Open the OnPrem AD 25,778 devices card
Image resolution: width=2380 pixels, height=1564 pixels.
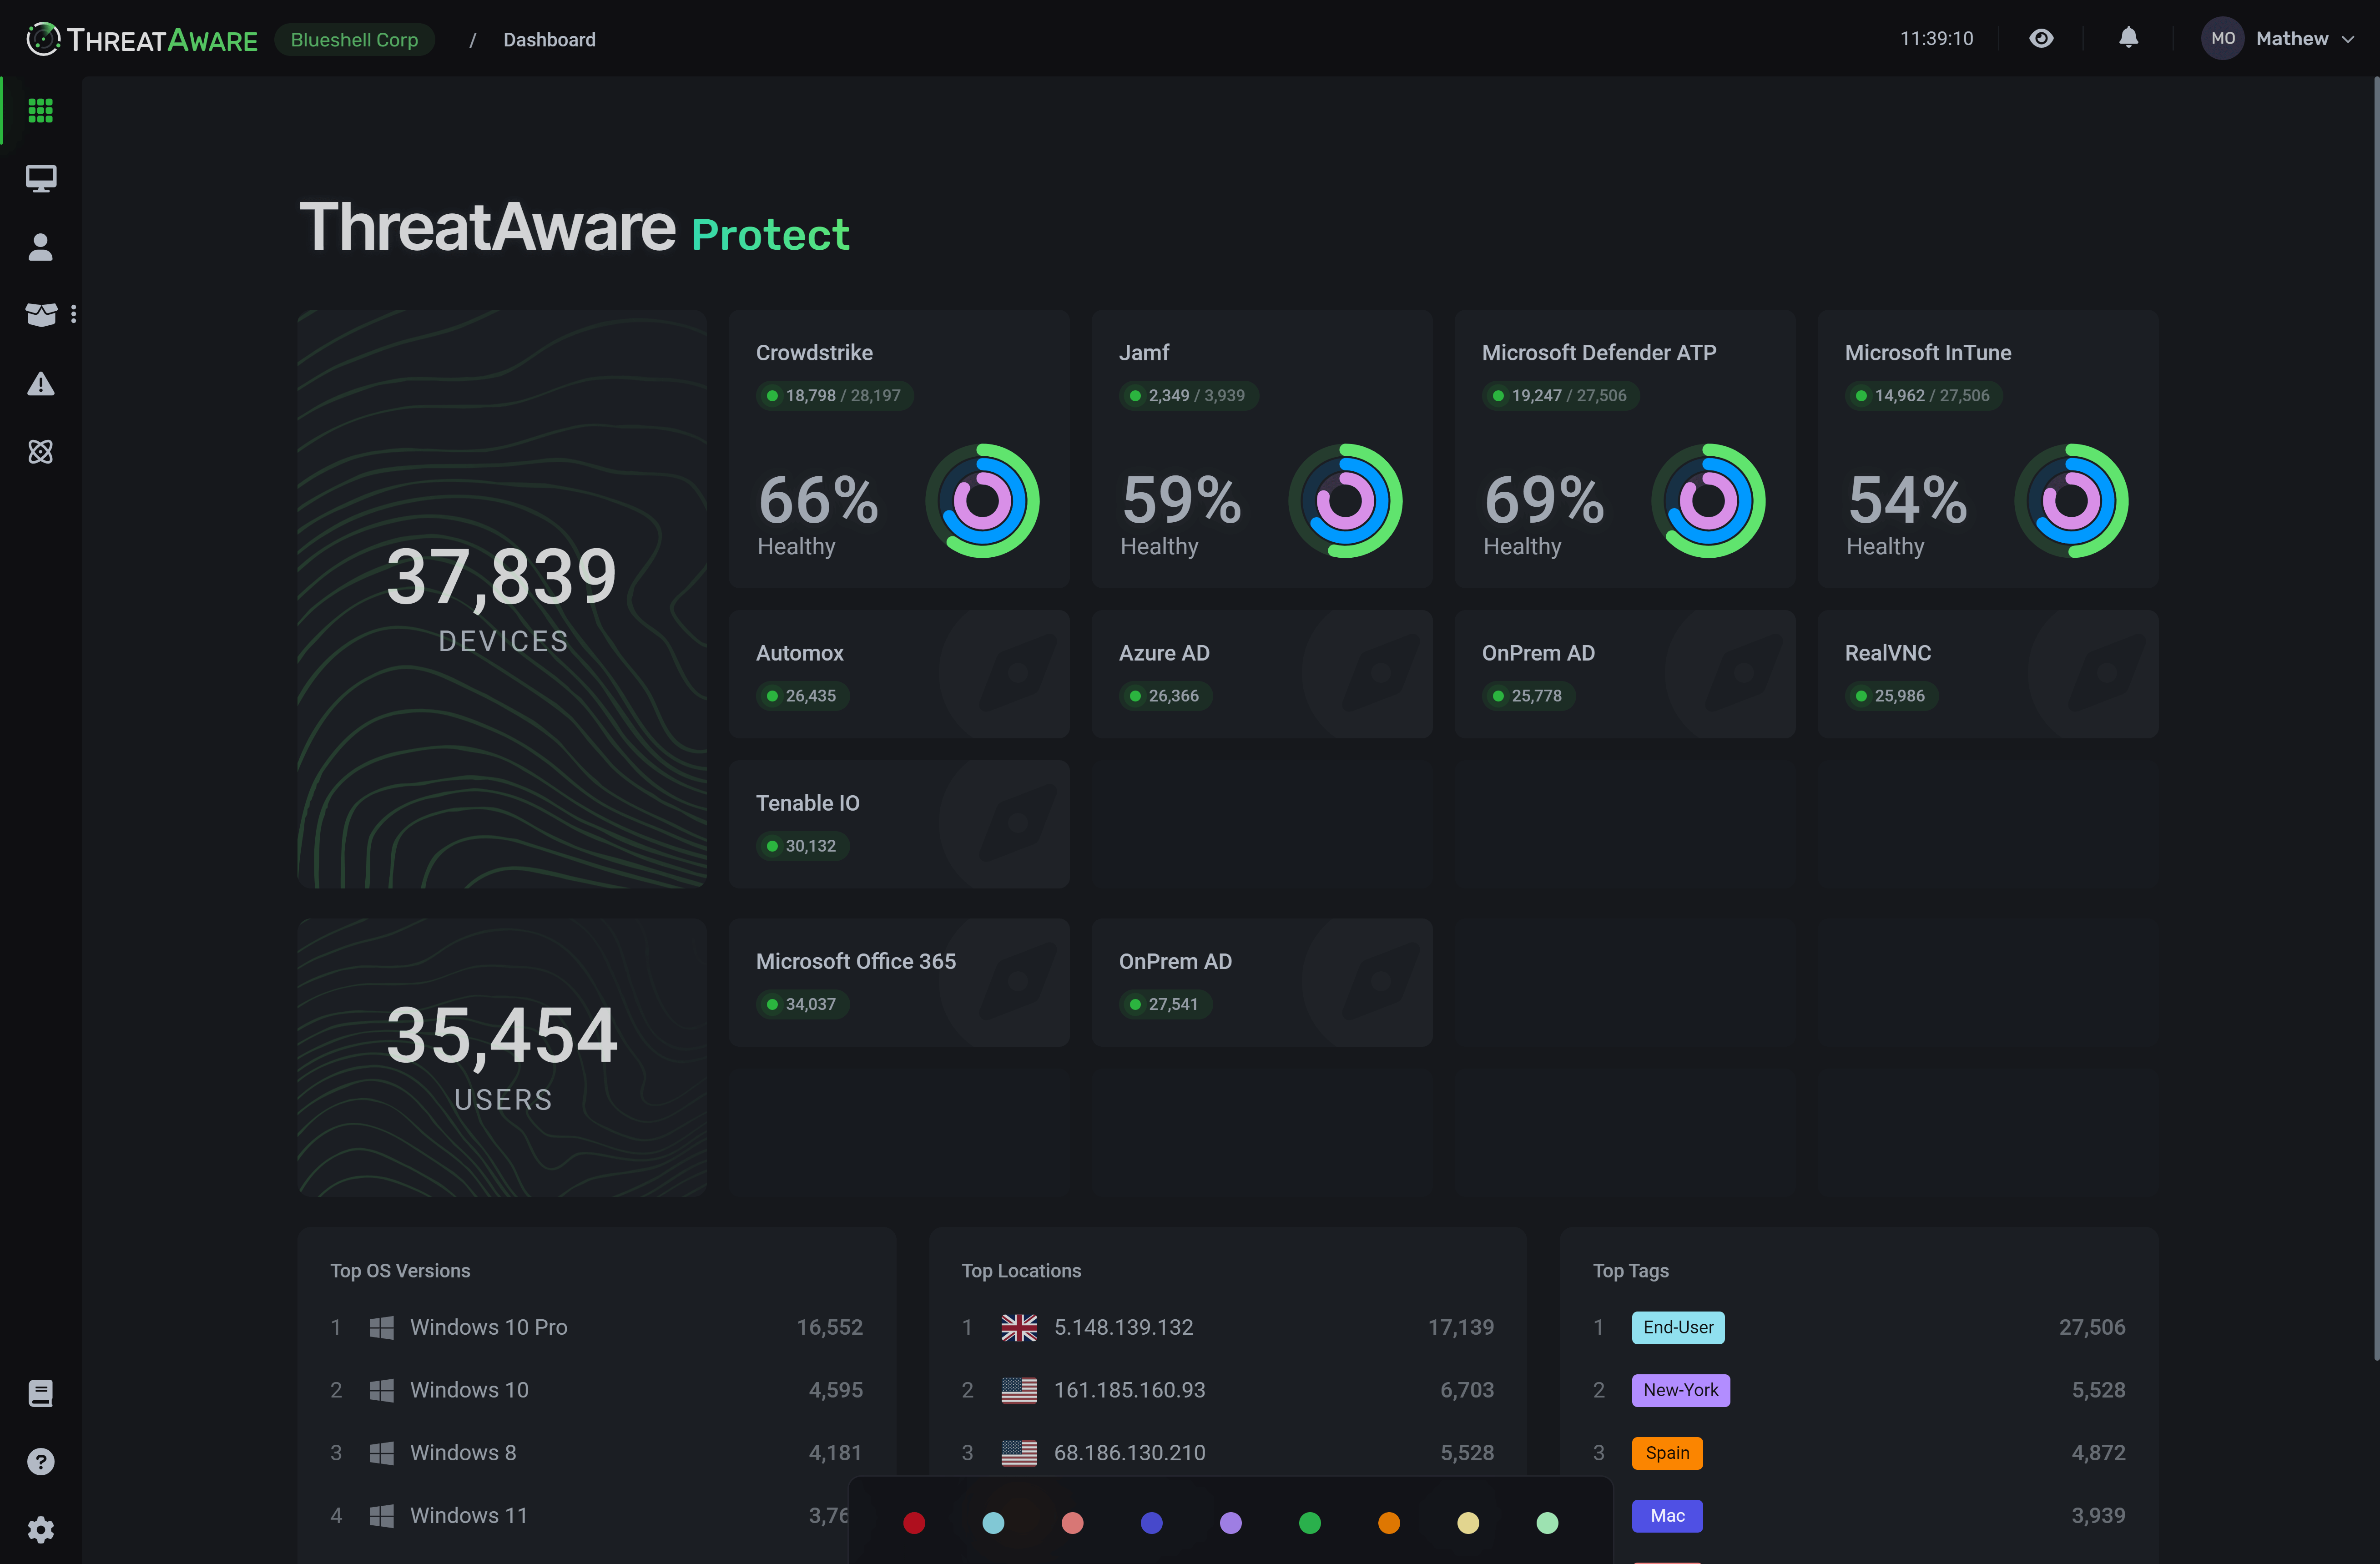pyautogui.click(x=1625, y=674)
